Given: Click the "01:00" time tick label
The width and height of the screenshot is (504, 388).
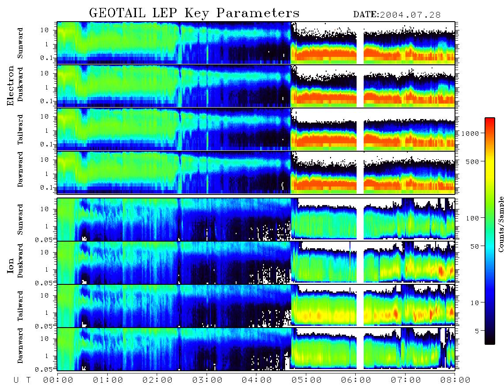Looking at the screenshot, I should [x=108, y=381].
